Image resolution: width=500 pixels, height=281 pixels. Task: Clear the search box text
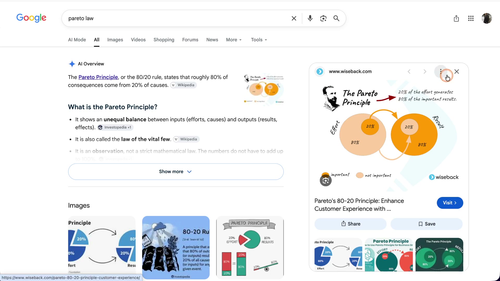[x=294, y=18]
